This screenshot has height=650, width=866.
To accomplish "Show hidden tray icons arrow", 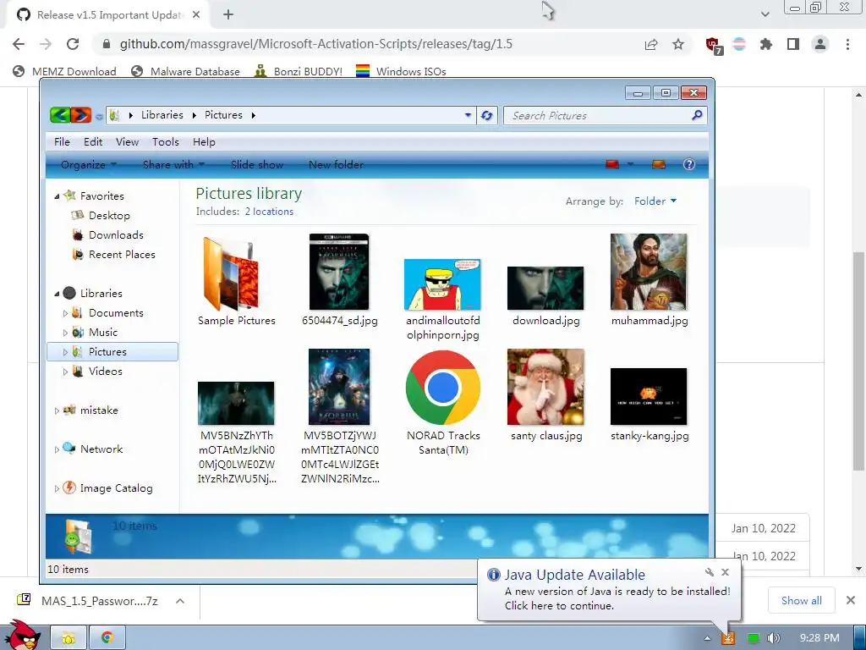I will 707,638.
